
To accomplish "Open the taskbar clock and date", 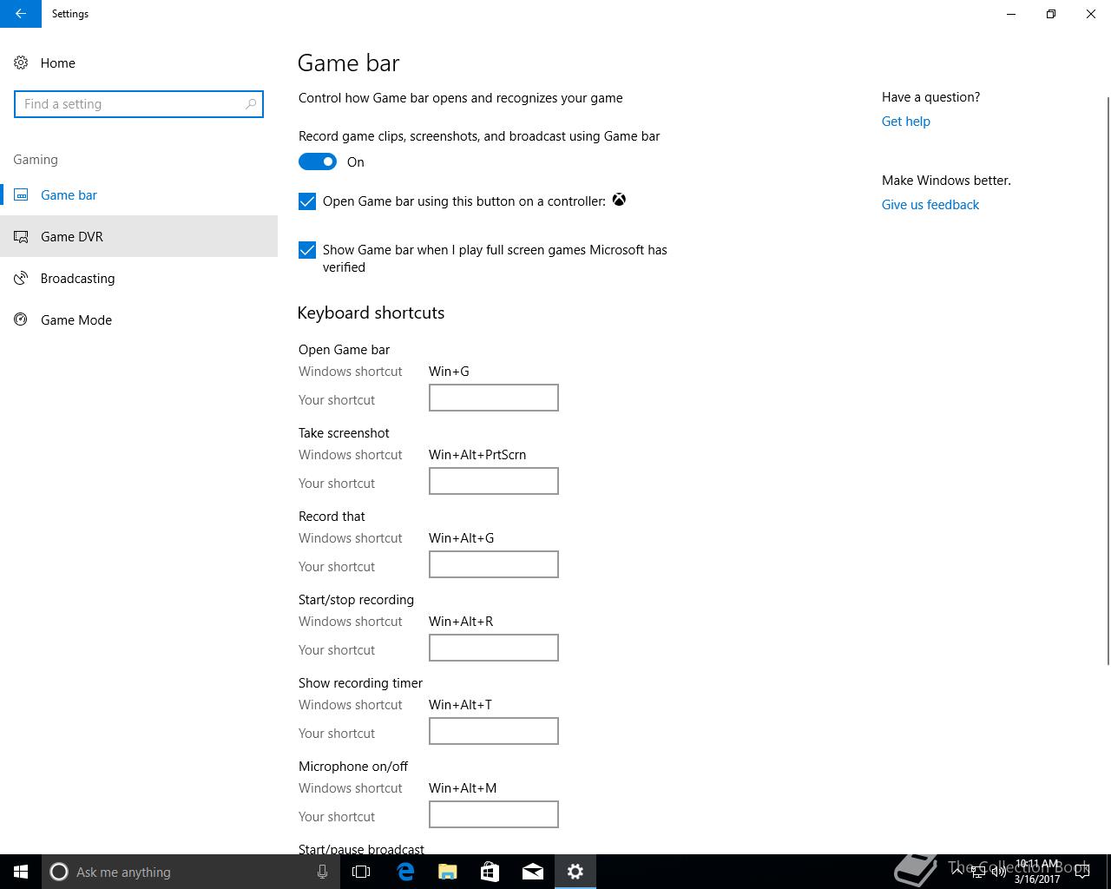I will click(1037, 872).
